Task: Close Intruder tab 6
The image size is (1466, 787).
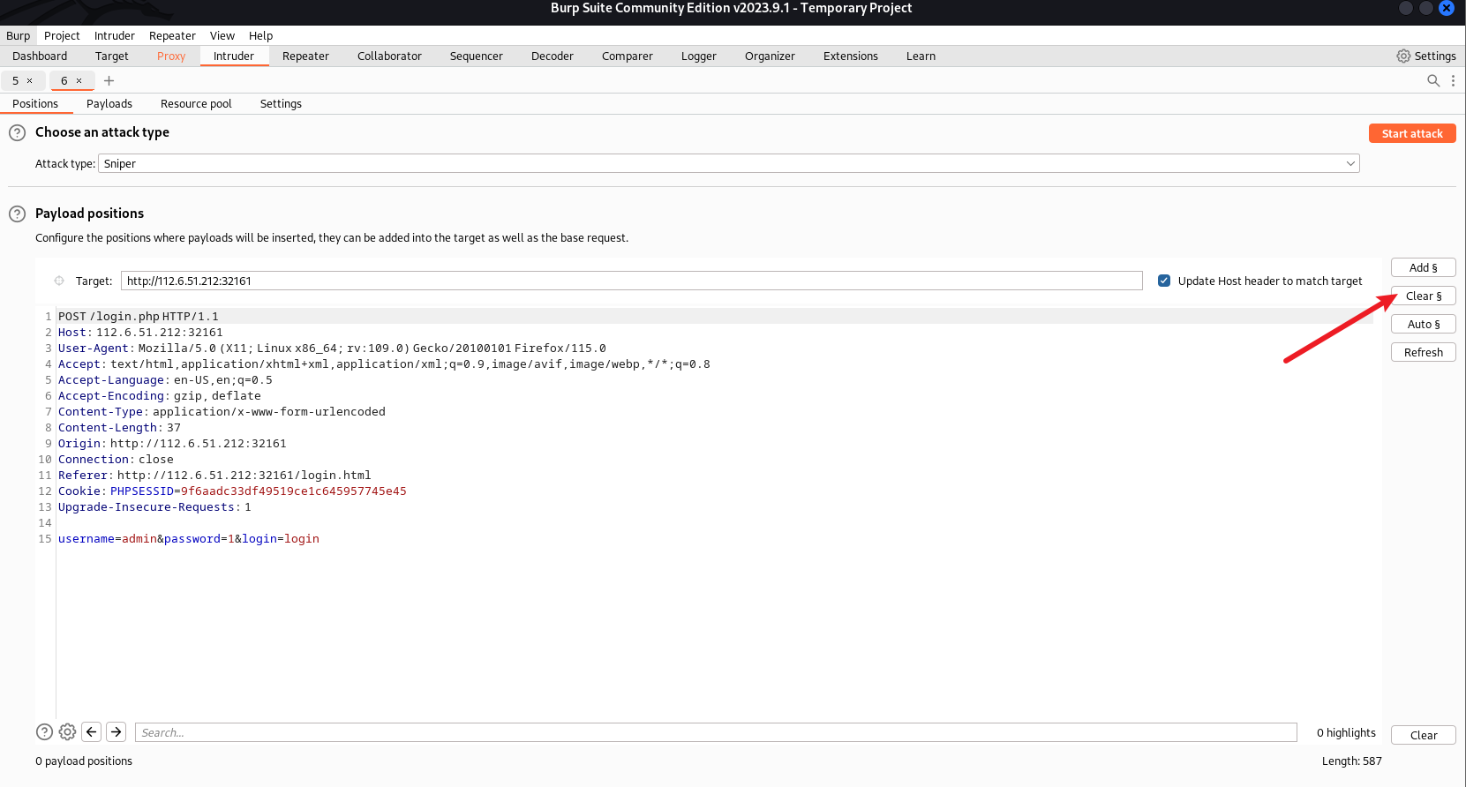Action: pyautogui.click(x=79, y=80)
